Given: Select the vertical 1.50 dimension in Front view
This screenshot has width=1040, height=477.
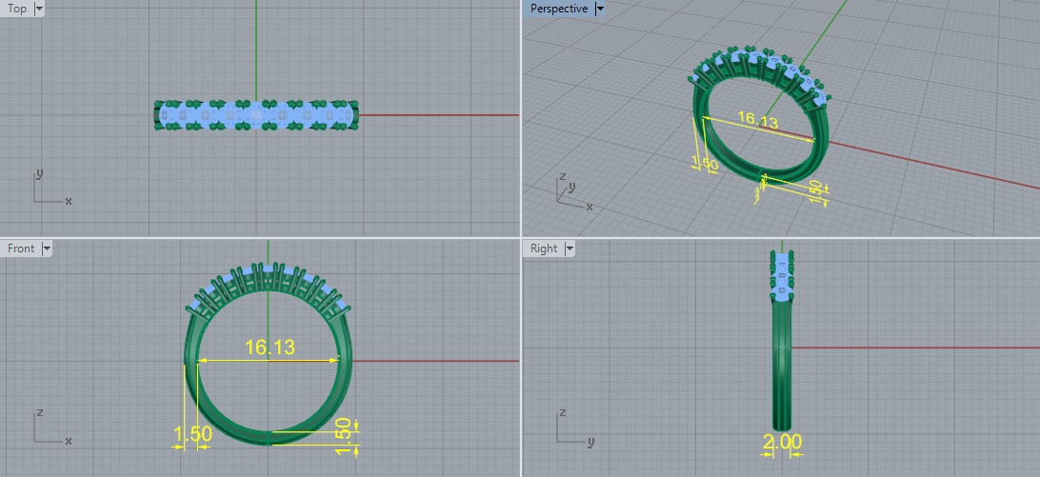Looking at the screenshot, I should coord(343,436).
